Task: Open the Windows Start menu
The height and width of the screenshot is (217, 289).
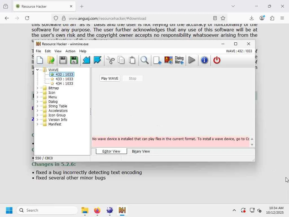Action: click(9, 210)
